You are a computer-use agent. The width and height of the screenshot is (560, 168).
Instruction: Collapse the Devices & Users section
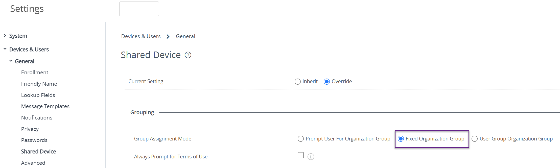point(5,49)
